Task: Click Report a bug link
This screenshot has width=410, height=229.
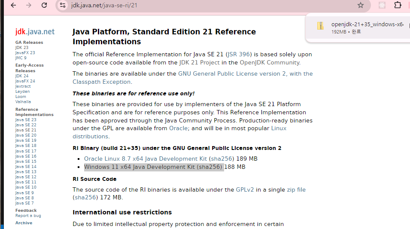Action: [x=28, y=216]
